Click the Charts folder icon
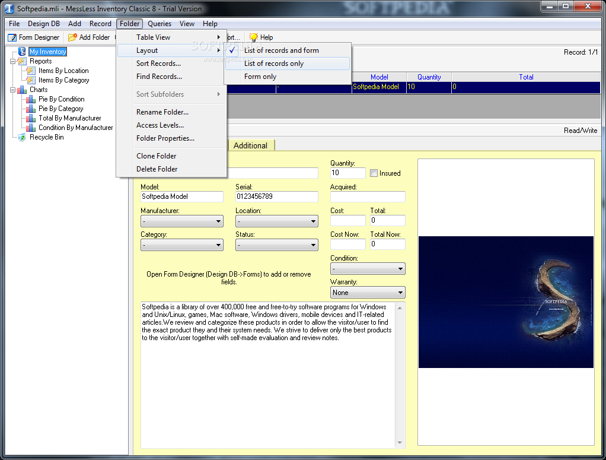 click(22, 90)
